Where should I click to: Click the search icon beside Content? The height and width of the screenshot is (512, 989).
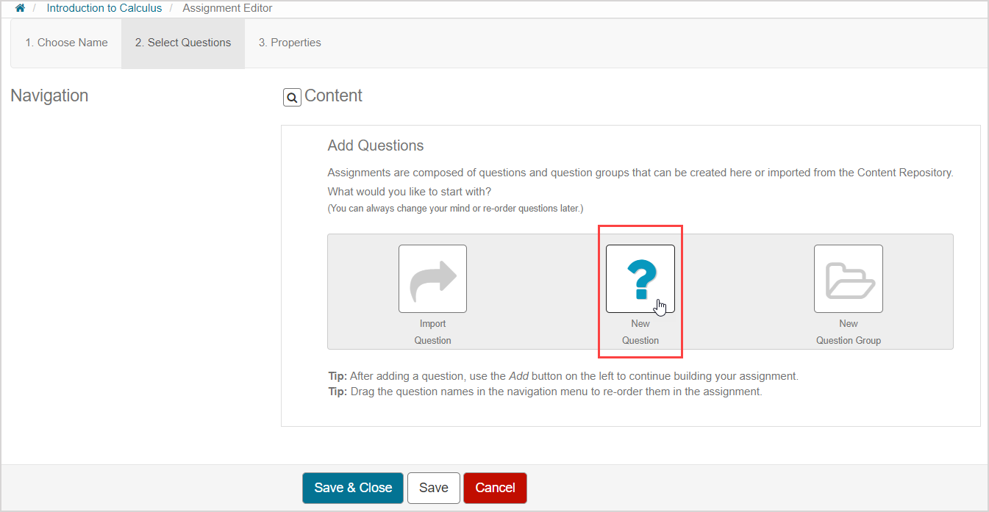coord(292,97)
